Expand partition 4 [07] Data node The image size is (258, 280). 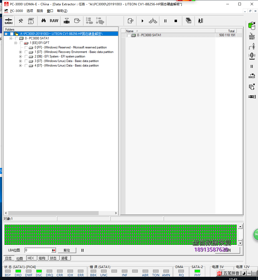[20, 65]
